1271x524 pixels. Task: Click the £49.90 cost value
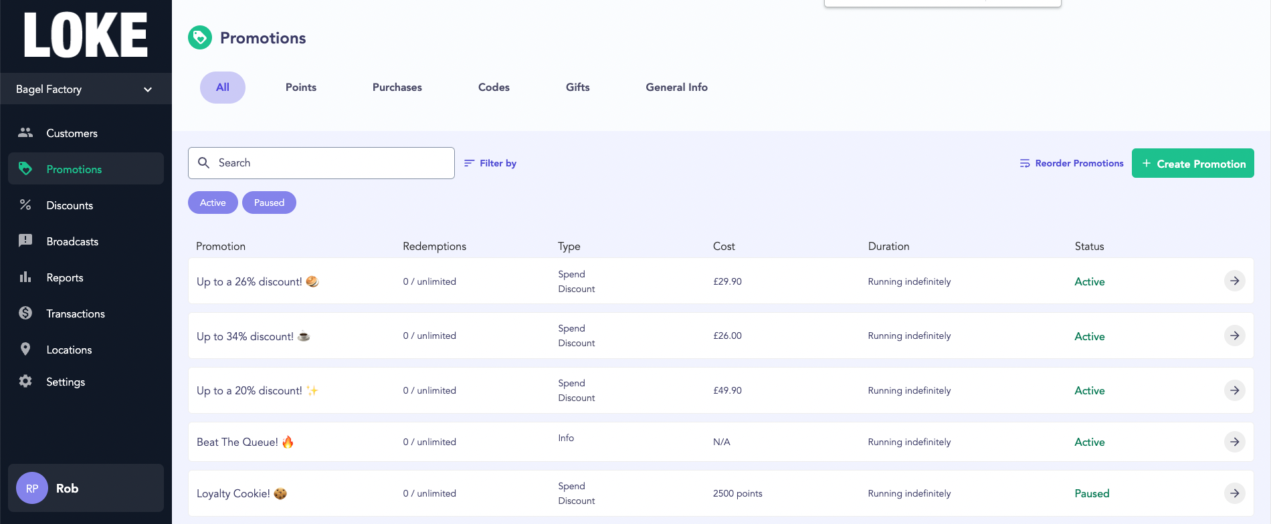coord(727,390)
